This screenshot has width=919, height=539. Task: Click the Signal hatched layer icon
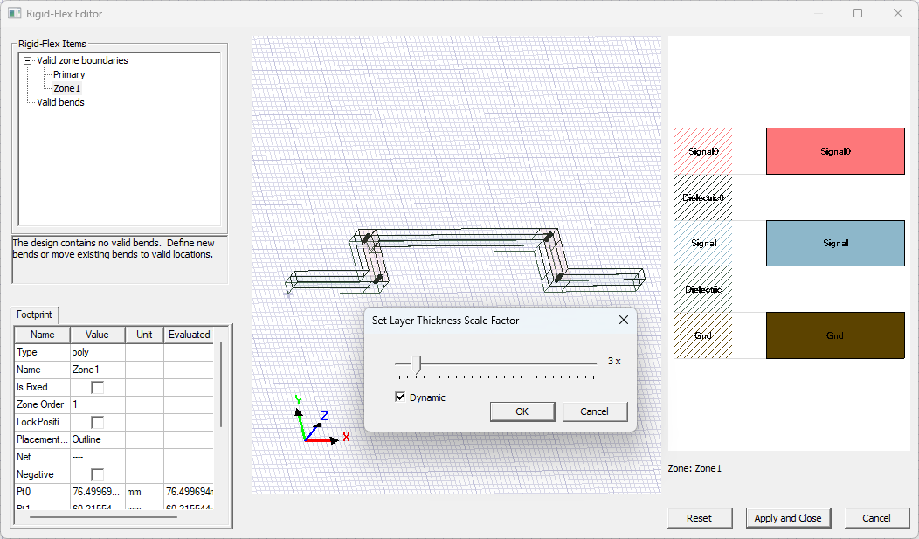coord(703,243)
